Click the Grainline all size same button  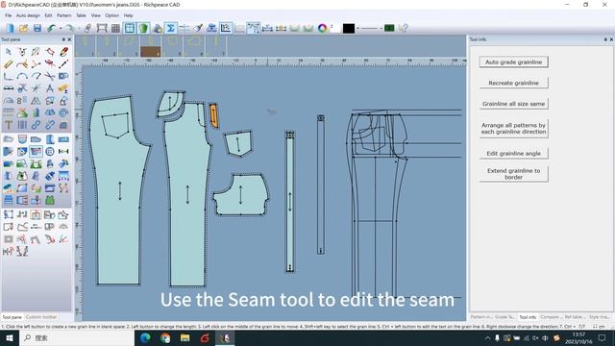[x=513, y=104]
